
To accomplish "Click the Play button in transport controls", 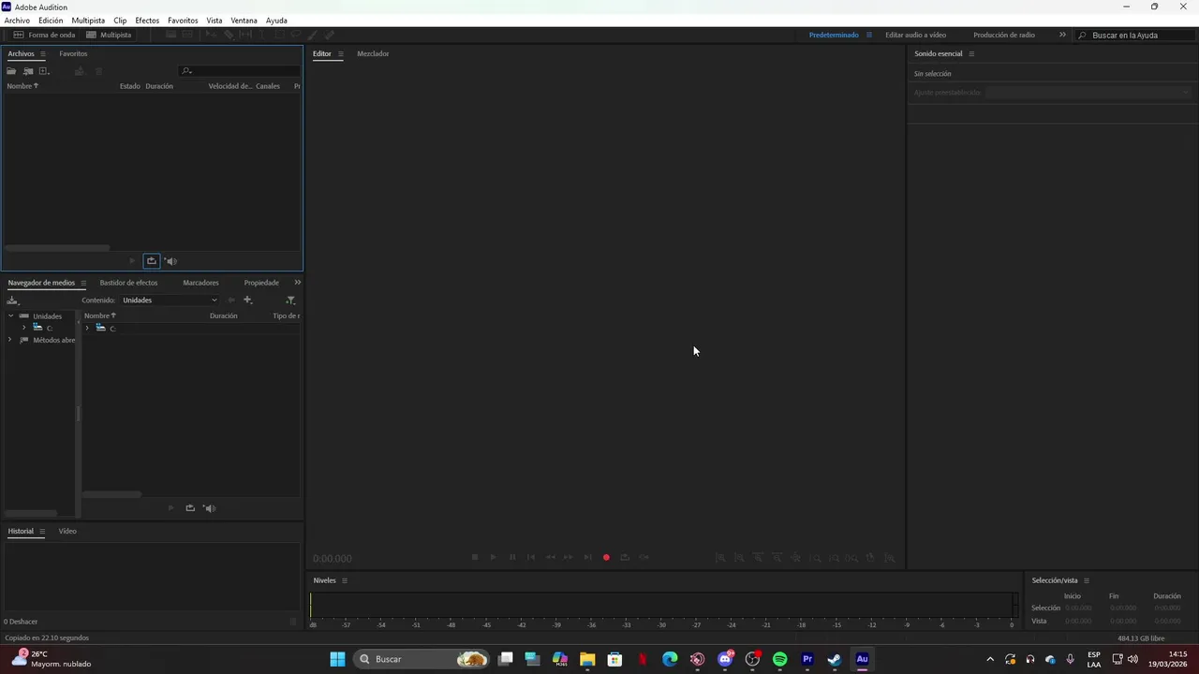I will pyautogui.click(x=494, y=557).
